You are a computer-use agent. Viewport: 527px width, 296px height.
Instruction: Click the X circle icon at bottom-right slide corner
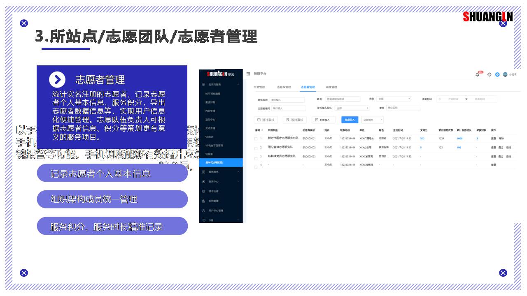pos(503,273)
